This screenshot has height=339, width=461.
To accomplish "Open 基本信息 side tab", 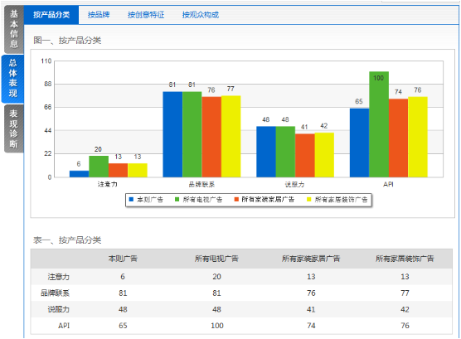I will pyautogui.click(x=14, y=29).
